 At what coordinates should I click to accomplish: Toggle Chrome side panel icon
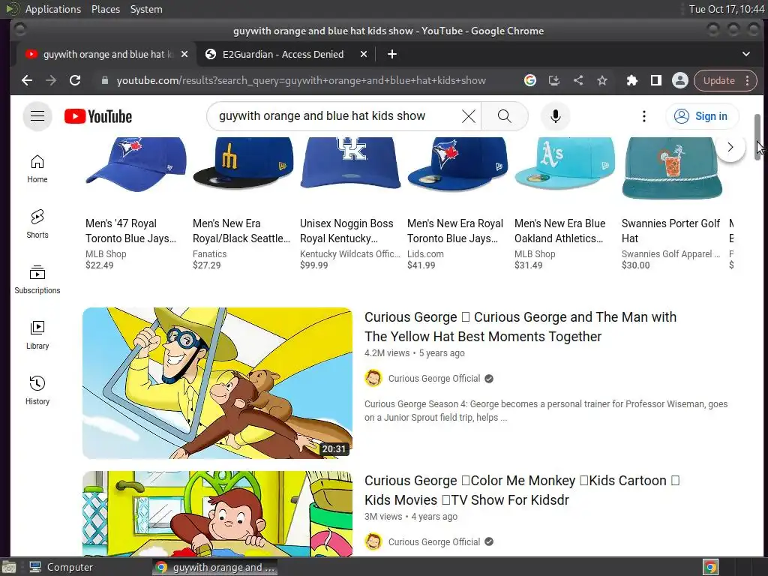pyautogui.click(x=655, y=80)
